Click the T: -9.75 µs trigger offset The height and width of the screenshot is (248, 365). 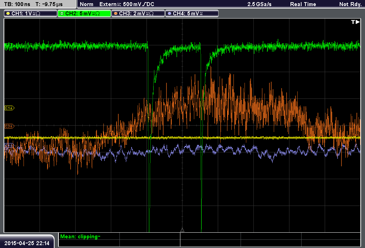point(49,4)
